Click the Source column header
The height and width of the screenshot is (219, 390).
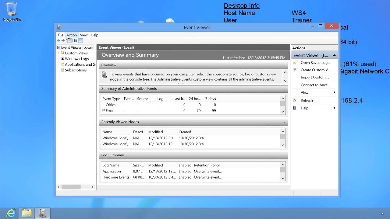coord(143,99)
